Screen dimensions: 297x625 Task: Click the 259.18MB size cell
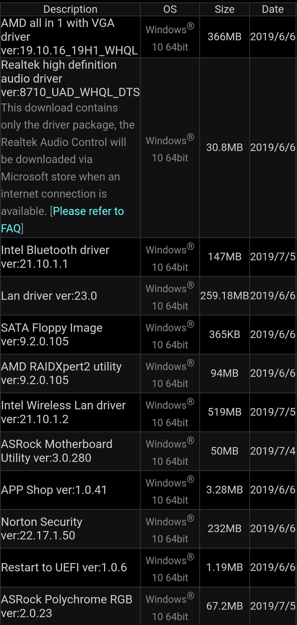pyautogui.click(x=224, y=296)
